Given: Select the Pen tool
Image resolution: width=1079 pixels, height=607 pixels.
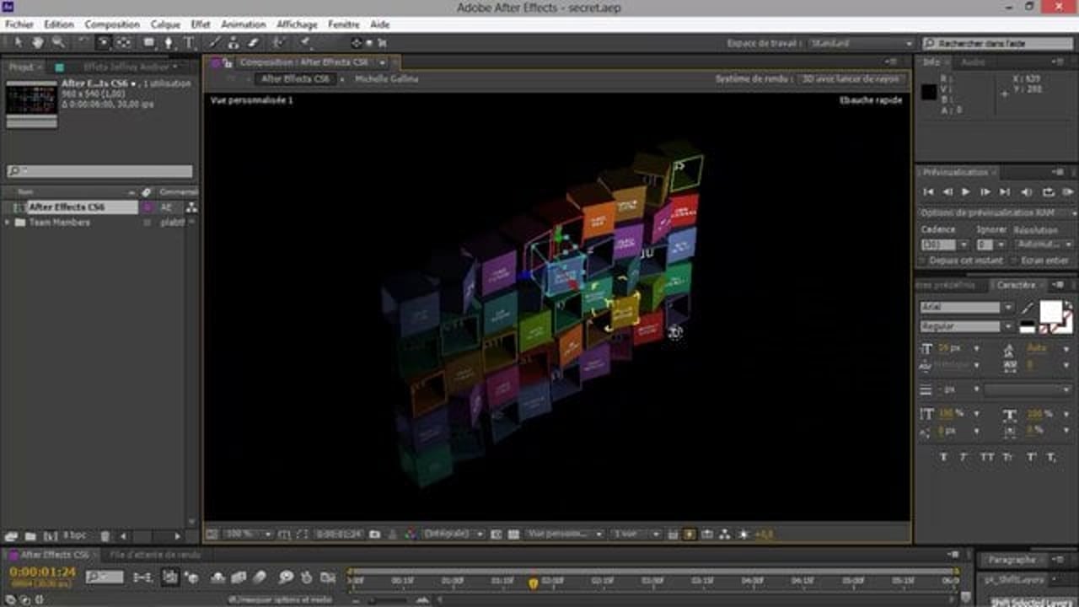Looking at the screenshot, I should [x=169, y=43].
